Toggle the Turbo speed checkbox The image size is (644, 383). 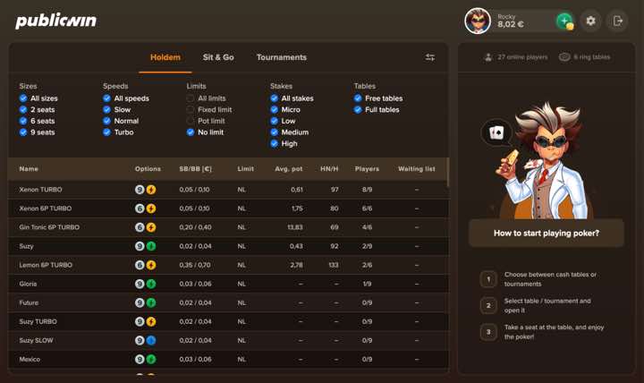[x=106, y=132]
